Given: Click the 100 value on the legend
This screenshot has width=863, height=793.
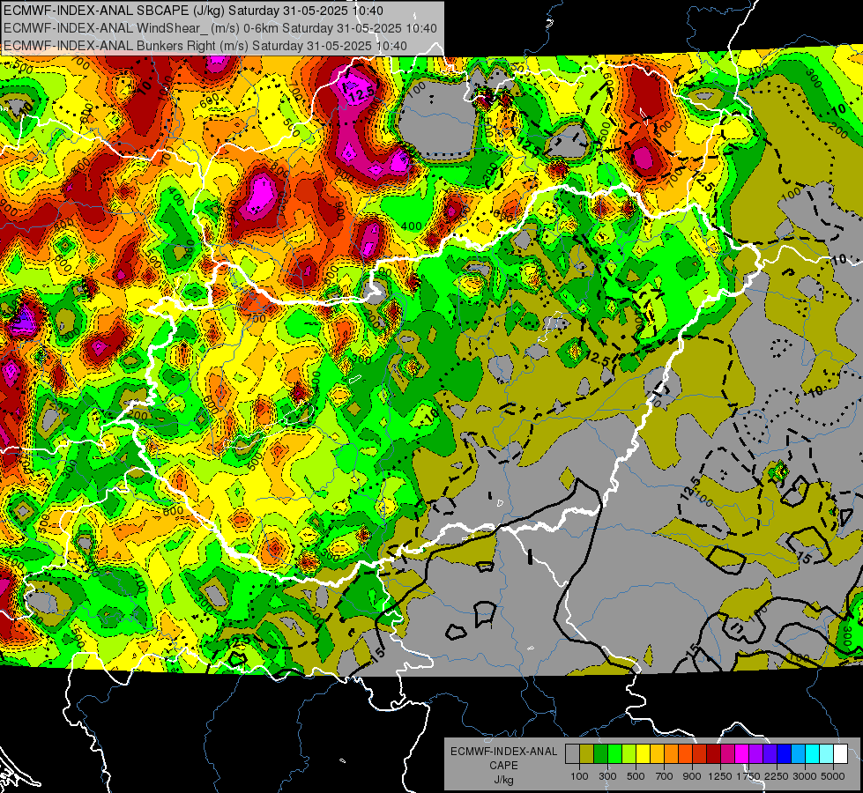Looking at the screenshot, I should (x=579, y=776).
